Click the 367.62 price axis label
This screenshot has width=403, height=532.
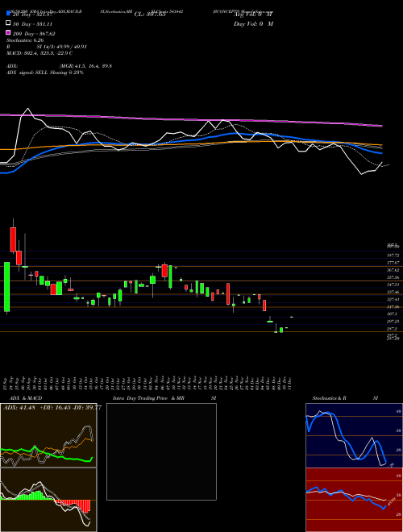pyautogui.click(x=393, y=270)
